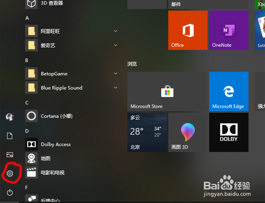Launch the Microsoft Edge tile
This screenshot has height=203, width=265.
click(x=229, y=92)
